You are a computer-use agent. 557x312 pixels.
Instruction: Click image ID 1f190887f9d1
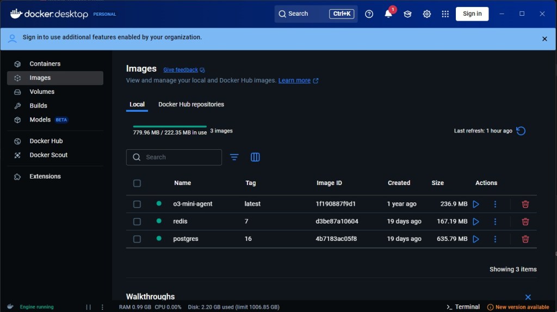336,204
